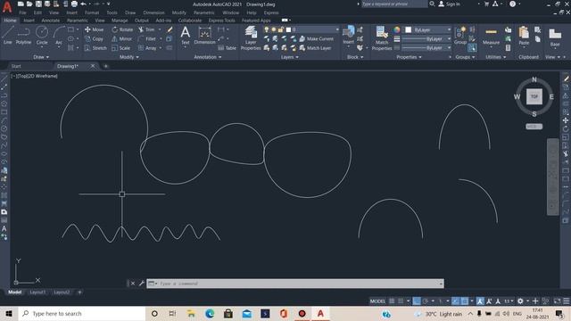Click the Undo arrow
Screen dimensions: 571x321
(83, 4)
